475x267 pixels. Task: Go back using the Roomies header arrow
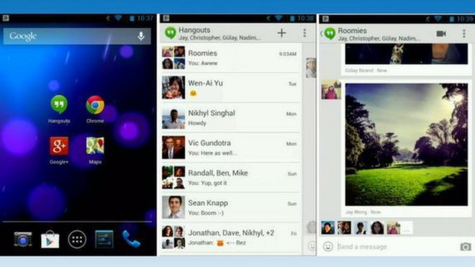(x=322, y=34)
